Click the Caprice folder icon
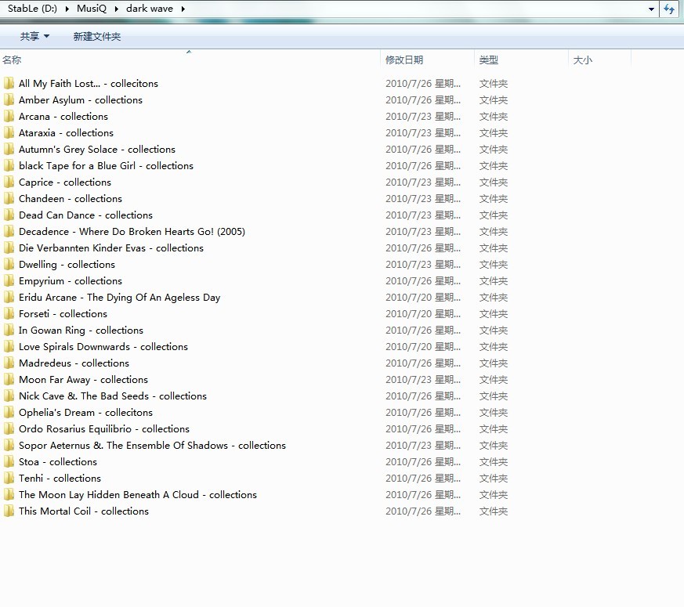The image size is (684, 607). point(9,182)
